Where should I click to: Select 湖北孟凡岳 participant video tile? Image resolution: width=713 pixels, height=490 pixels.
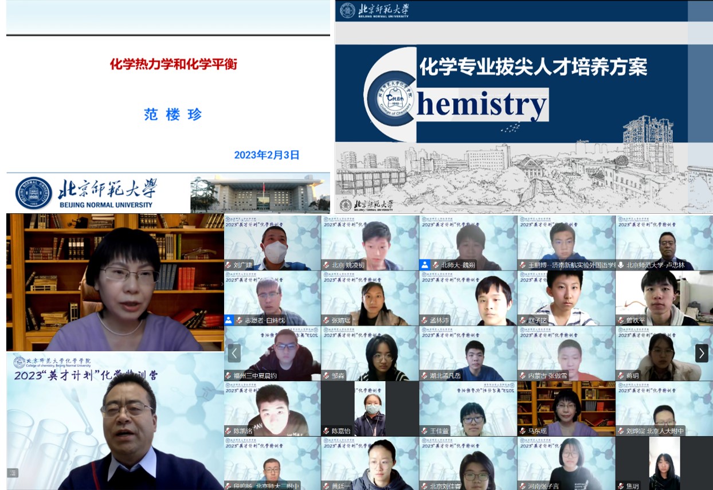pyautogui.click(x=468, y=353)
